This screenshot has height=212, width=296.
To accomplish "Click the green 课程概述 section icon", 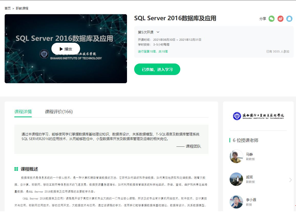I will pos(16,169).
